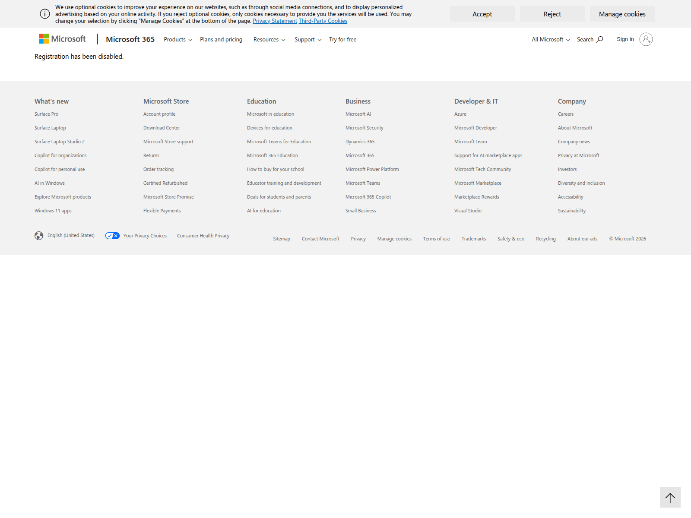691x518 pixels.
Task: Open About our ads footer link
Action: click(x=582, y=239)
